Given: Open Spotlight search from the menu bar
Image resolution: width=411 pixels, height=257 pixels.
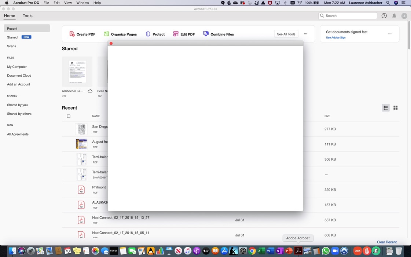Looking at the screenshot, I should [388, 3].
